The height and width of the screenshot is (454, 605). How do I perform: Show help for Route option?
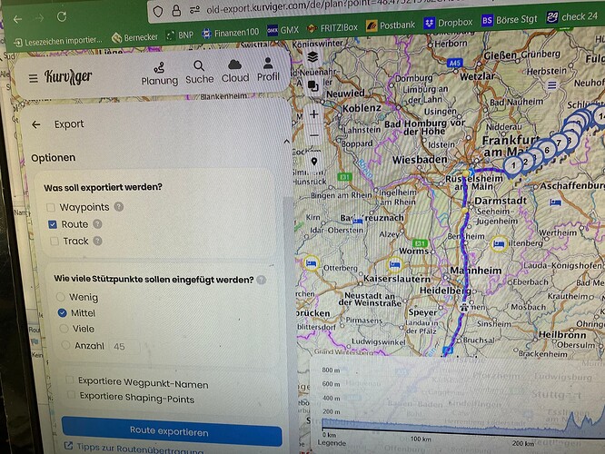(x=97, y=223)
